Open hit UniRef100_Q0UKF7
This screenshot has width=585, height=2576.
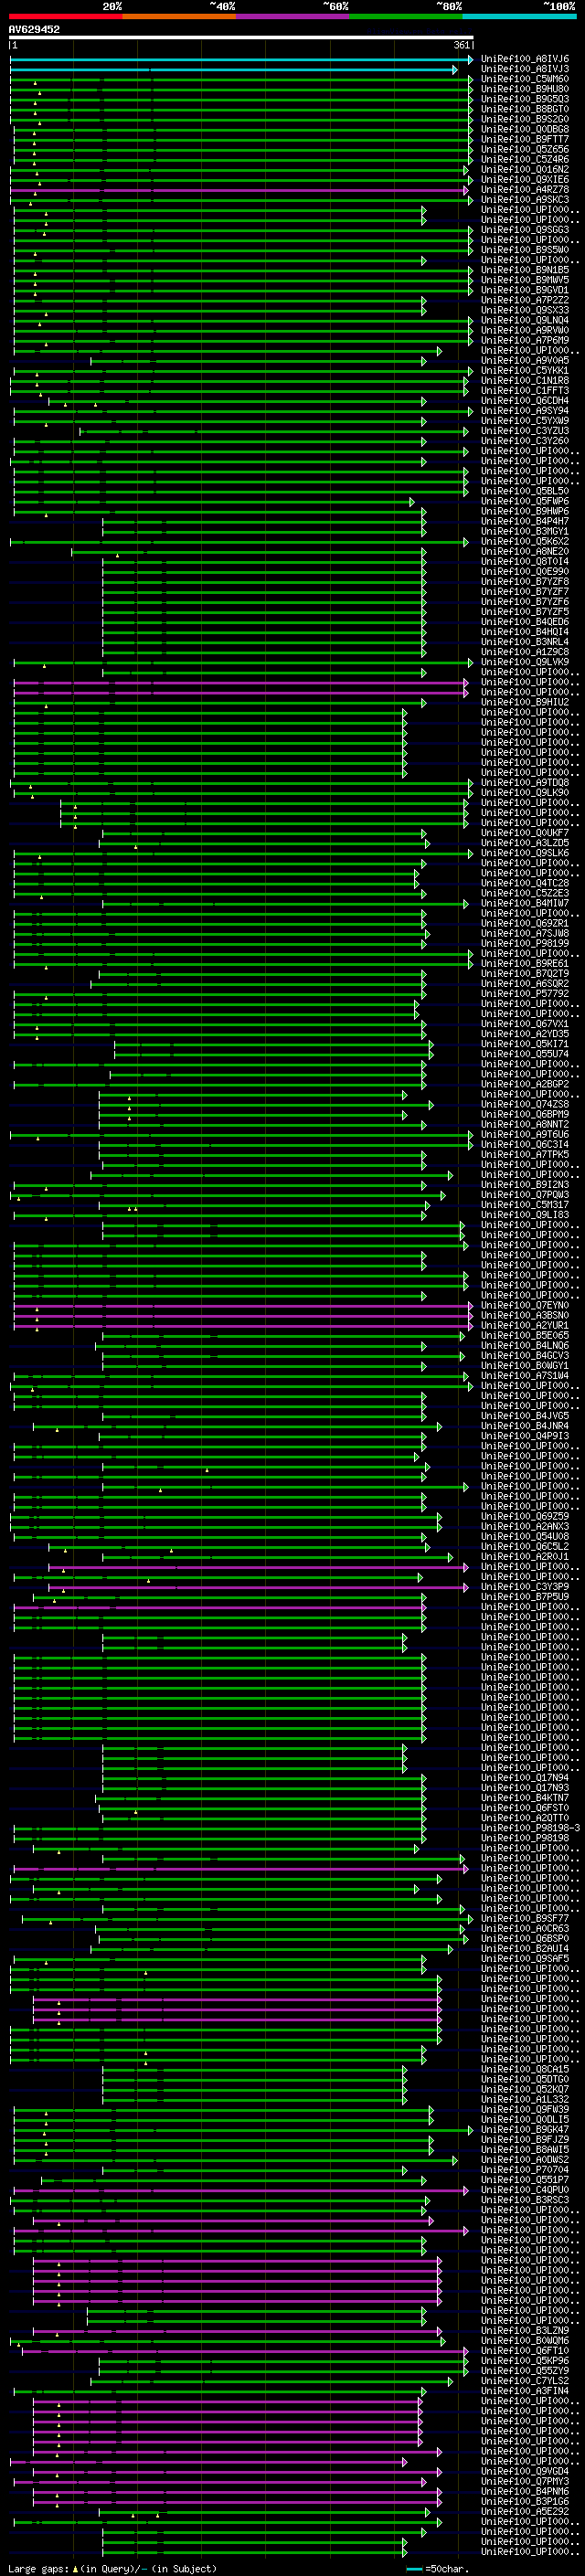click(525, 832)
